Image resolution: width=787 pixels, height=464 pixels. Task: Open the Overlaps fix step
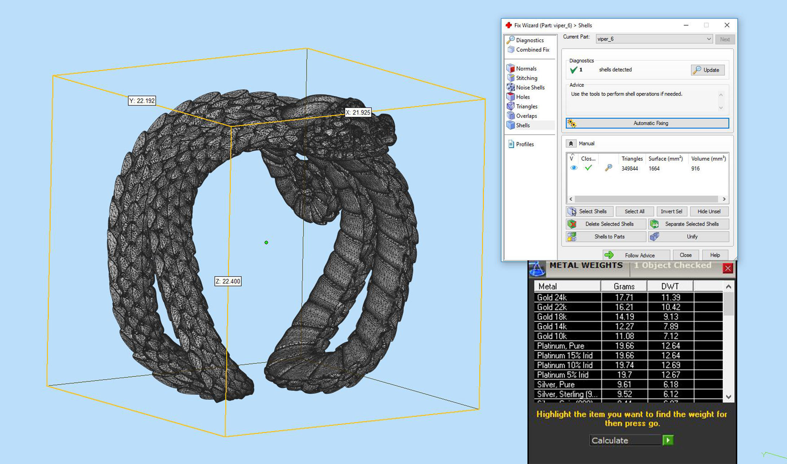[522, 116]
